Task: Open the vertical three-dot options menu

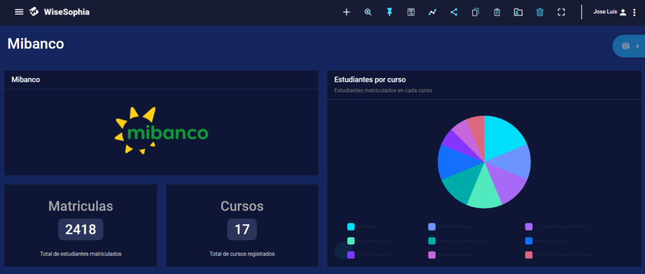Action: tap(634, 13)
